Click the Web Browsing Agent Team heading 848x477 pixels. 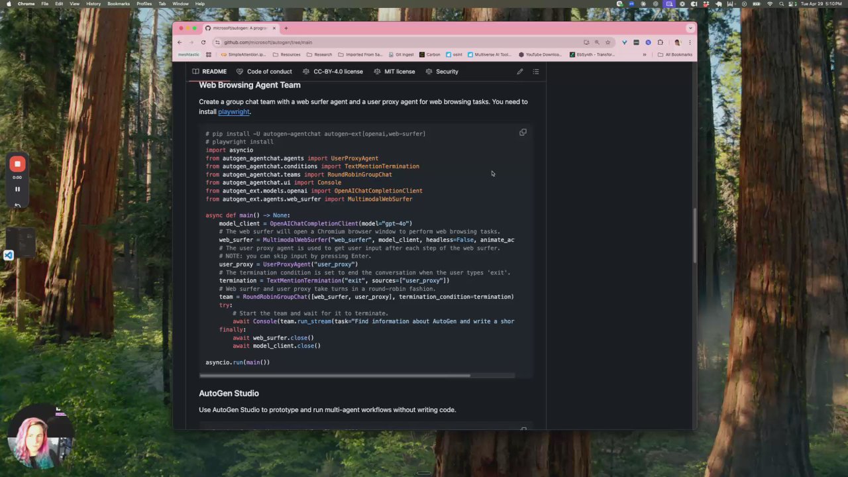pos(250,85)
